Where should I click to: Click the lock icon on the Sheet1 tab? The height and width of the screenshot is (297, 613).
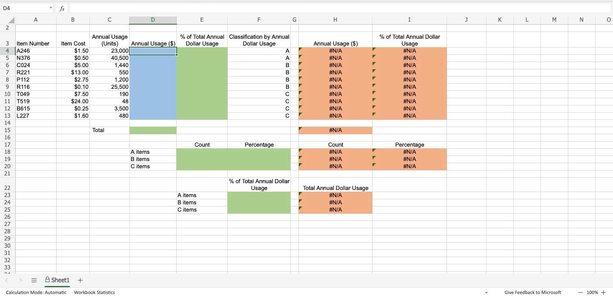coord(46,280)
